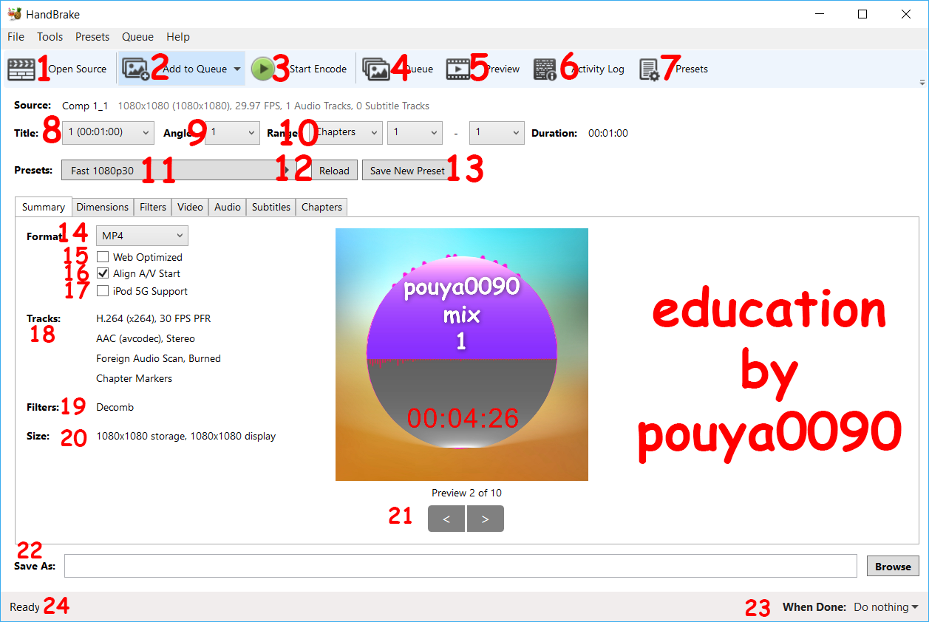Maximize the HandBrake window
Screen dimensions: 929x622
(x=862, y=14)
